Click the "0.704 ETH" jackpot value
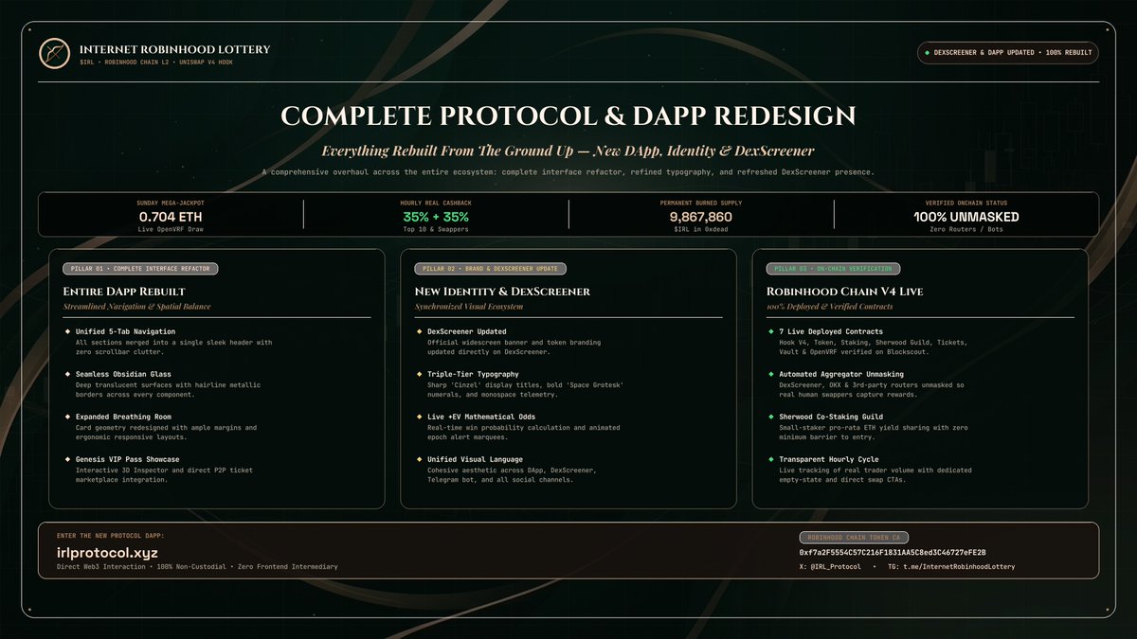The width and height of the screenshot is (1137, 639). tap(171, 216)
